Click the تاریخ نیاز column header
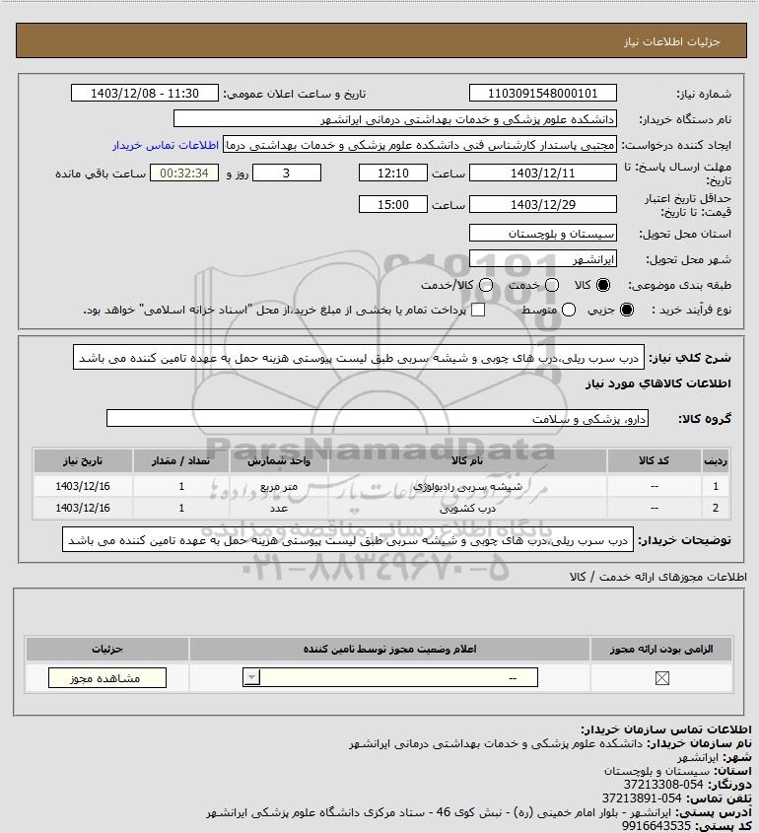The width and height of the screenshot is (759, 833). (x=83, y=460)
